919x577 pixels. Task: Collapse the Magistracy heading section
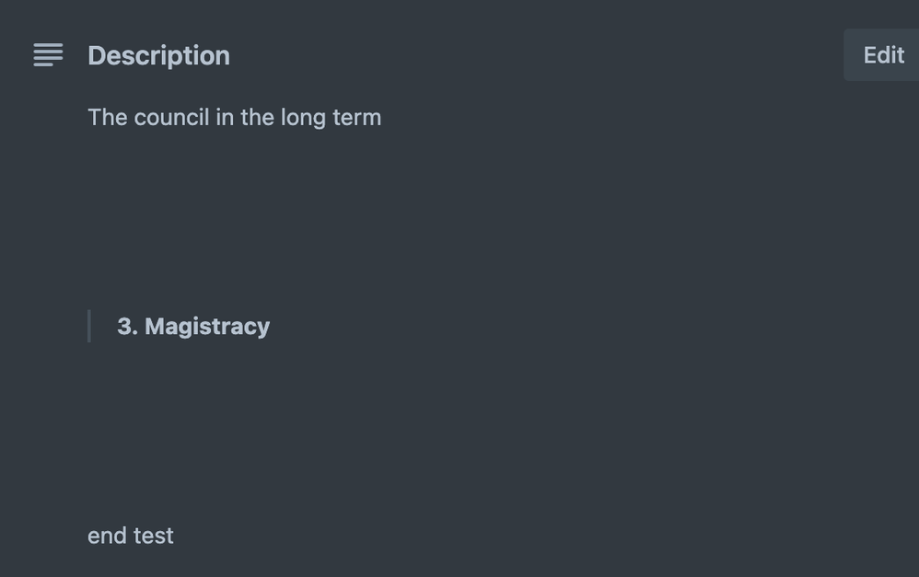click(x=193, y=326)
